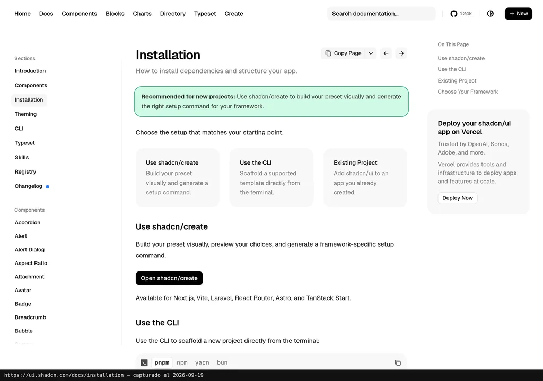Toggle the dark mode theme icon
543x381 pixels.
[490, 13]
